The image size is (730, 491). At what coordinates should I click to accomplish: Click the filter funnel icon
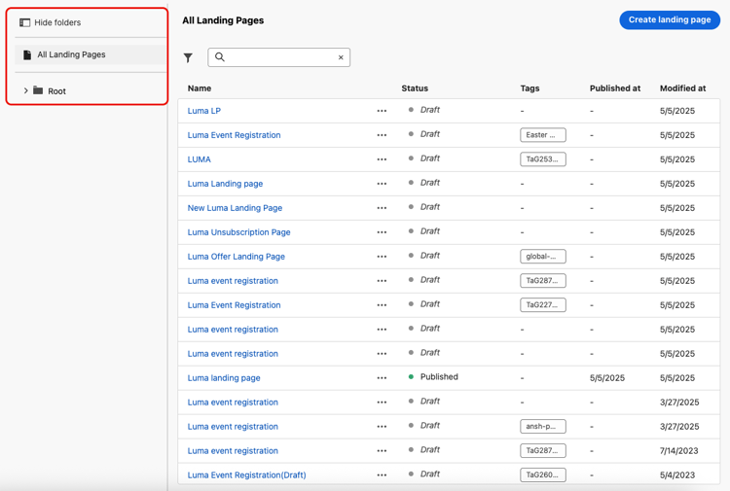[x=188, y=58]
